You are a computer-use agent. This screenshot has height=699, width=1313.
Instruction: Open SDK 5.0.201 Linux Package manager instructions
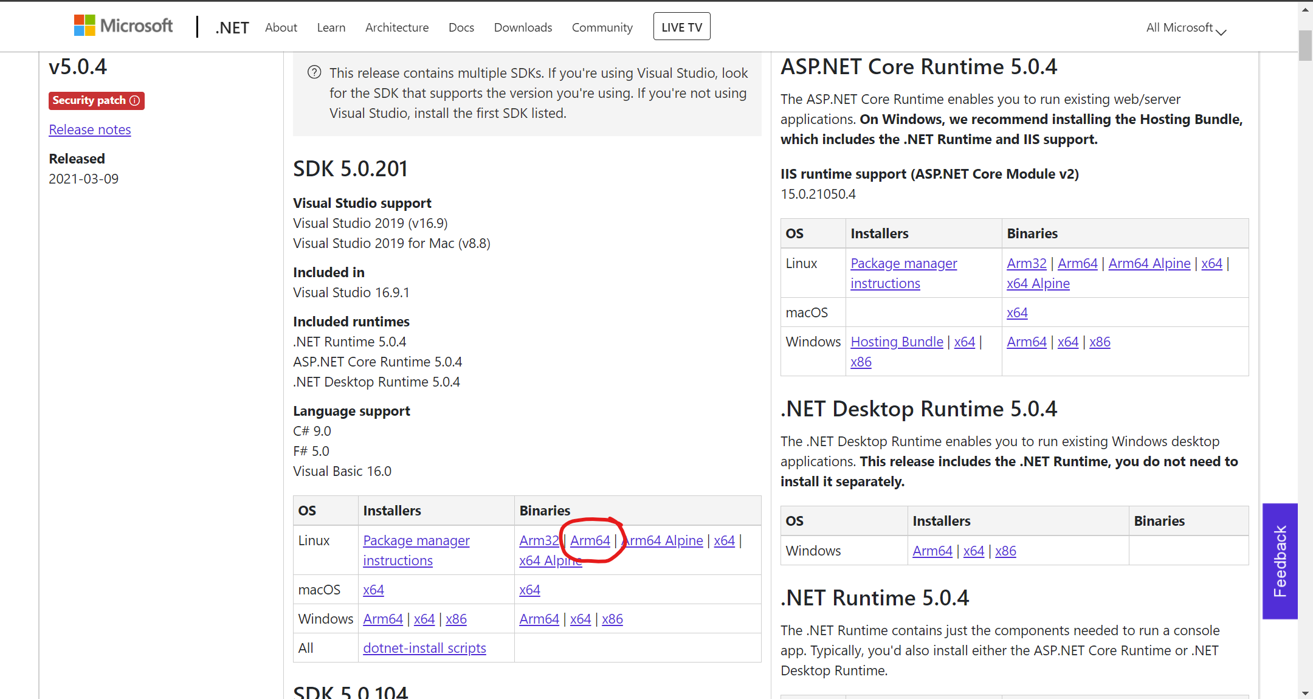(416, 550)
